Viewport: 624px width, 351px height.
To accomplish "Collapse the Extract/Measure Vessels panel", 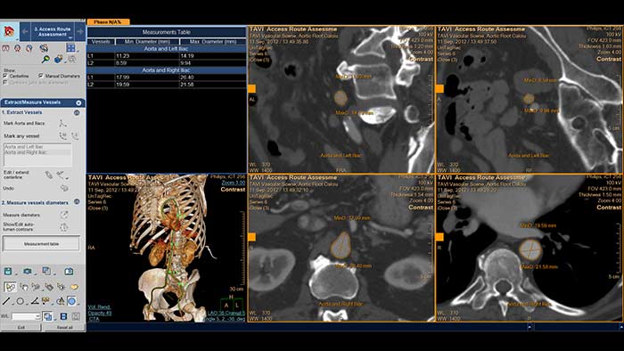I will [x=78, y=102].
